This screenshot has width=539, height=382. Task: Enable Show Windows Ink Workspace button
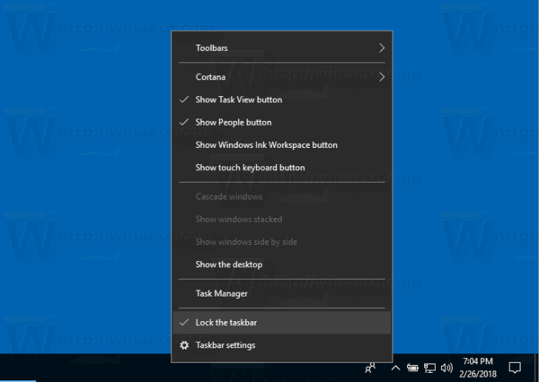[x=282, y=145]
